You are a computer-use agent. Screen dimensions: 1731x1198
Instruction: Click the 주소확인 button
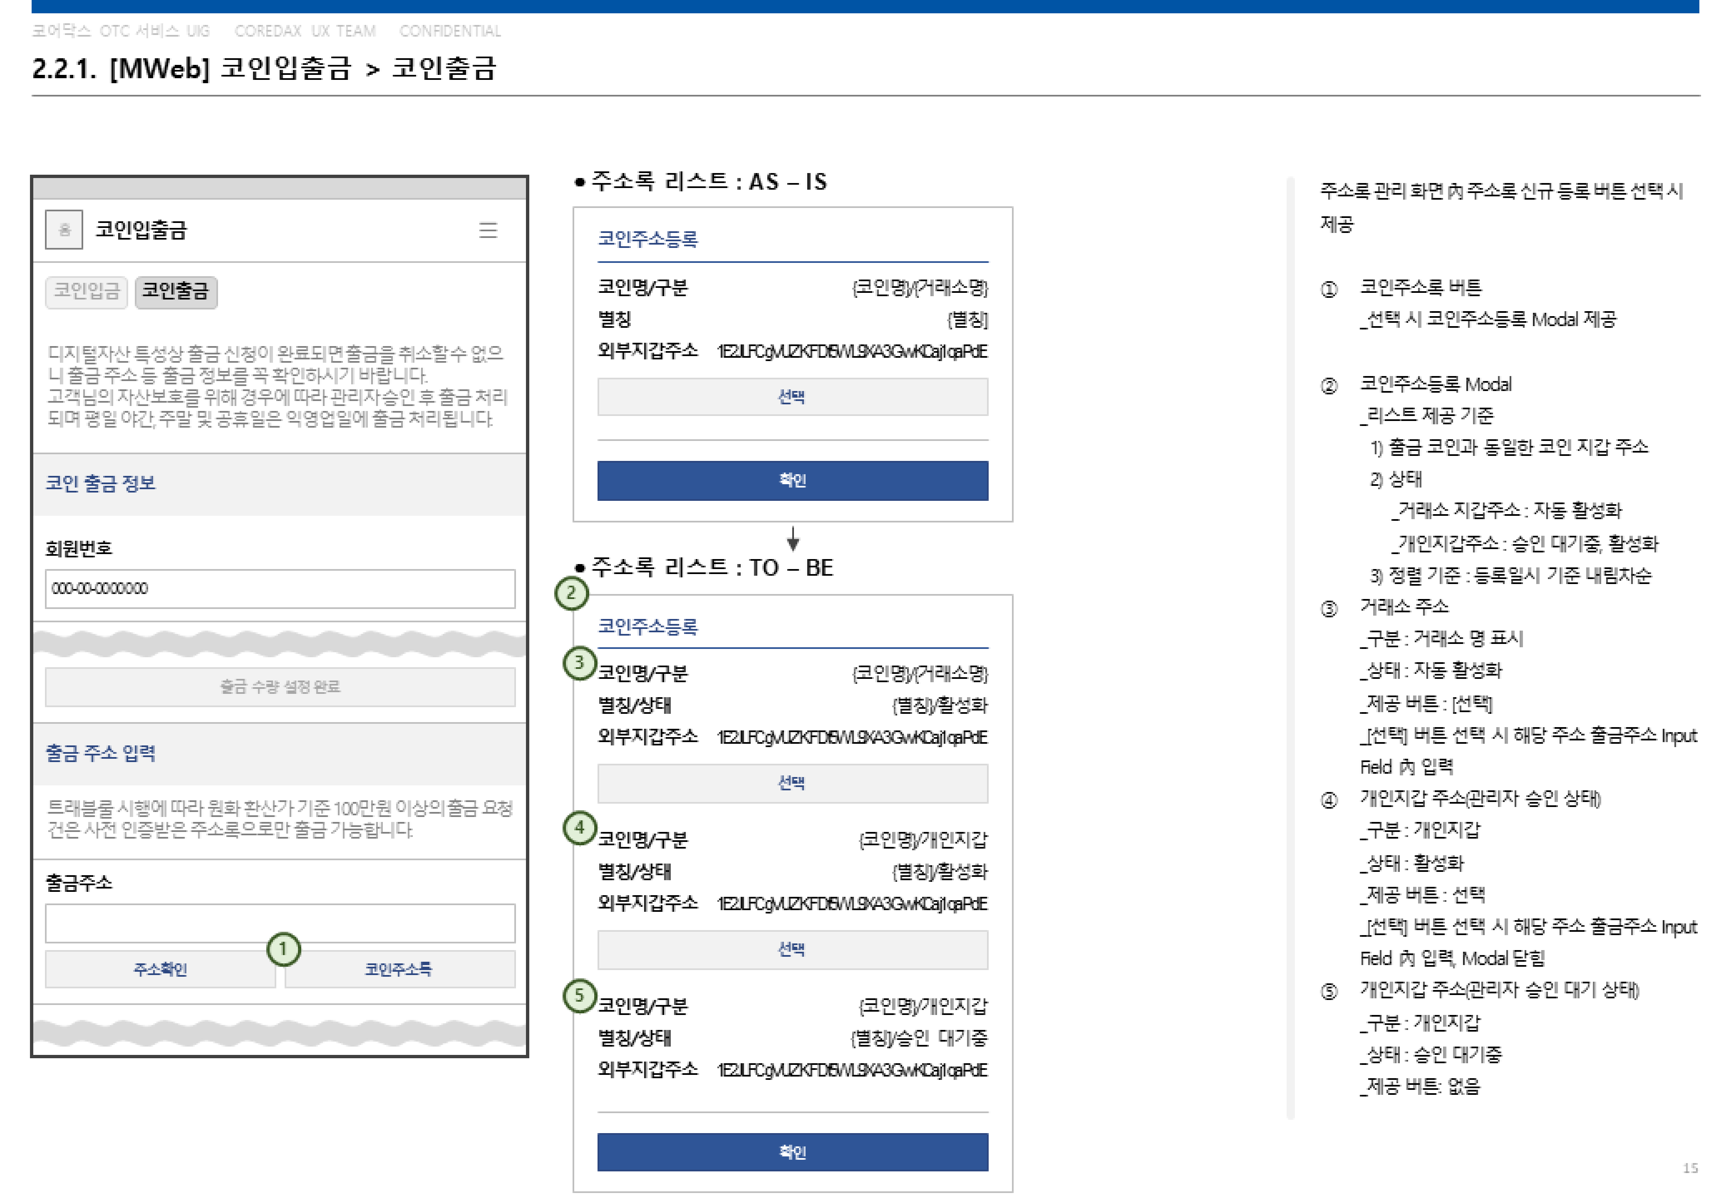[x=160, y=968]
